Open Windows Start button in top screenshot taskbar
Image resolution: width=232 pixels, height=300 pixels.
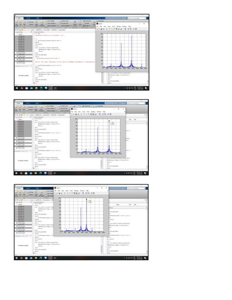pyautogui.click(x=17, y=88)
